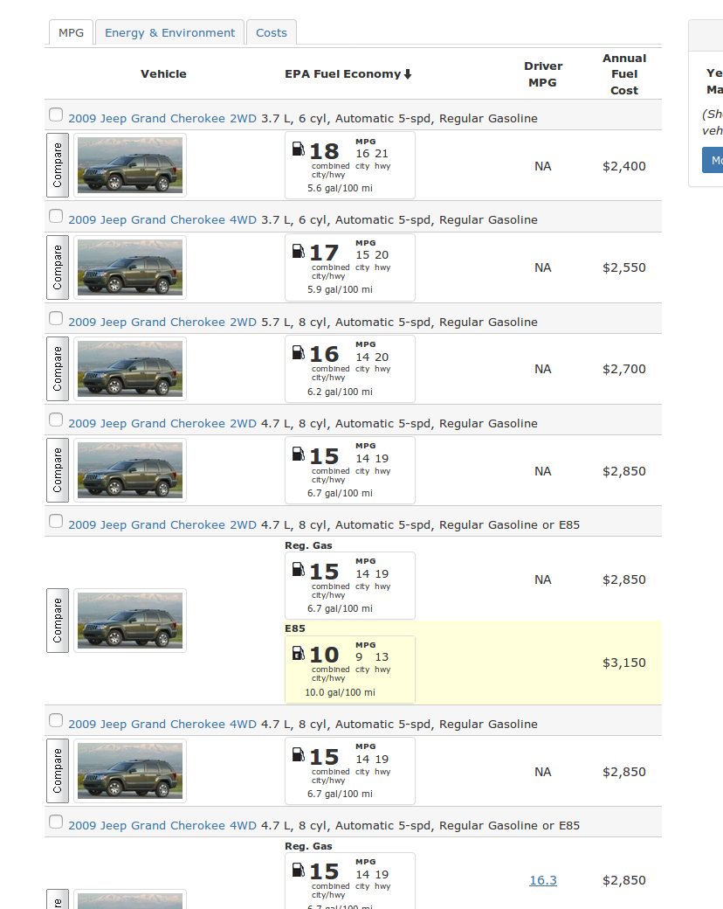
Task: Switch to the MPG tab
Action: coord(71,32)
